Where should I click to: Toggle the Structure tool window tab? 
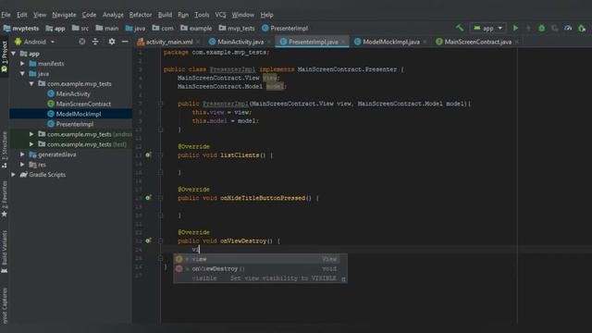pos(4,149)
